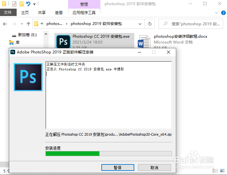Minimize the Explorer window
The image size is (227, 175).
point(191,4)
